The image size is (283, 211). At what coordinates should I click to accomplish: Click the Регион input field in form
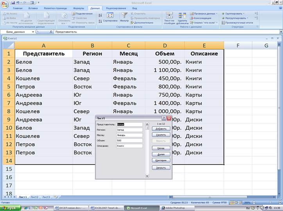(129, 130)
